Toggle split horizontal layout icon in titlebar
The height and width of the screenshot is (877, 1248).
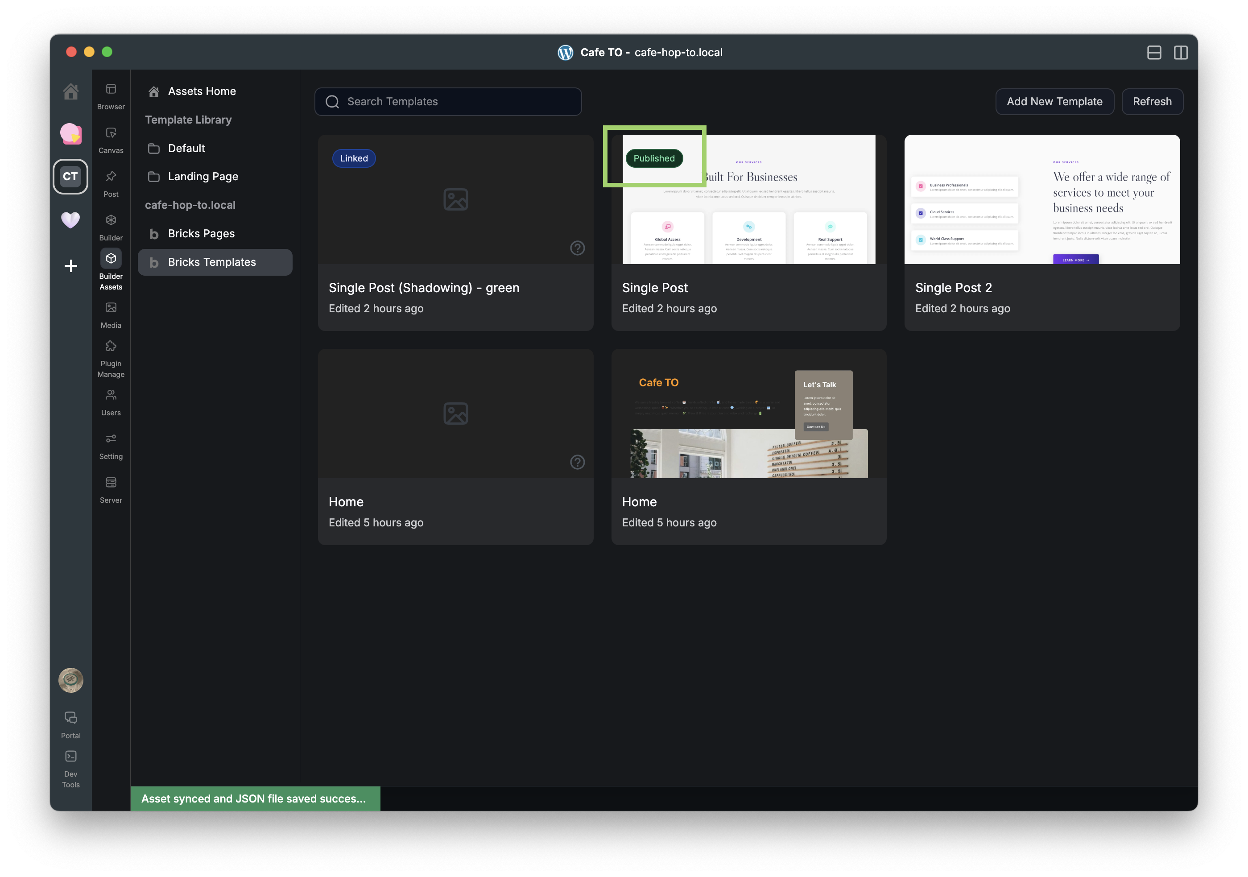[x=1154, y=53]
